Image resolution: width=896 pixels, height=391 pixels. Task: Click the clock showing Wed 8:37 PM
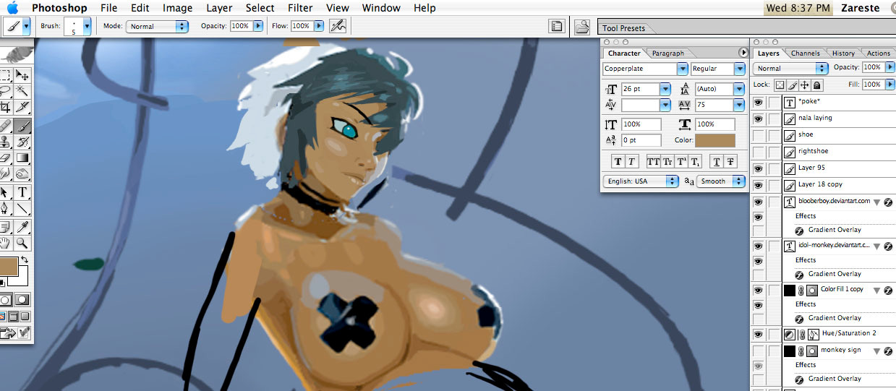(x=798, y=8)
